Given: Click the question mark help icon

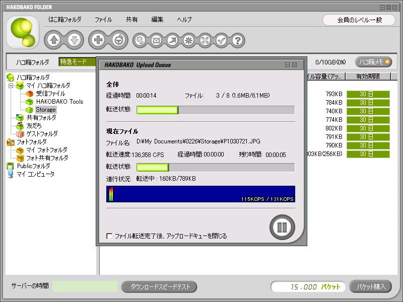Looking at the screenshot, I should 238,40.
